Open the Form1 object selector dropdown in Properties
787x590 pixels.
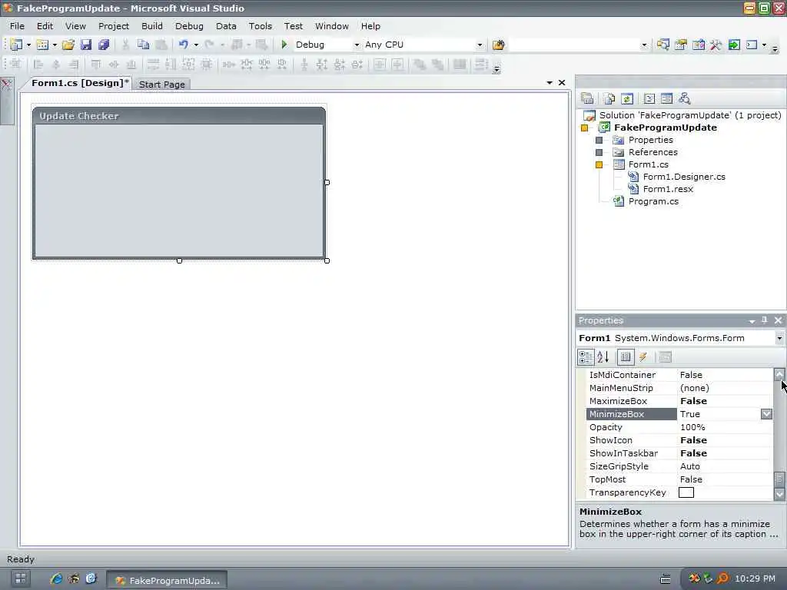(779, 338)
